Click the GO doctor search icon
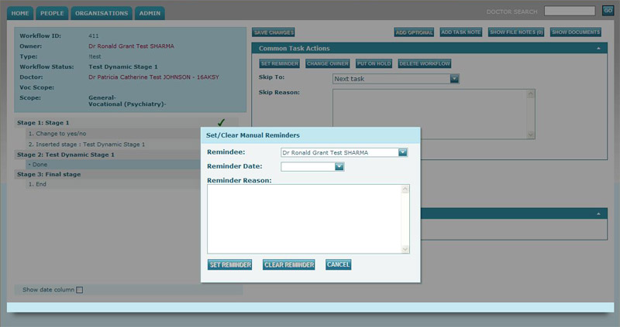 point(608,10)
